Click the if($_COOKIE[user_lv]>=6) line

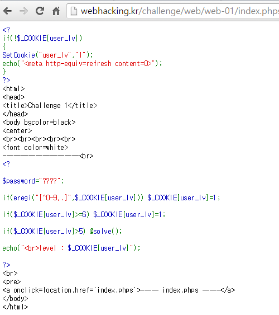coord(84,215)
